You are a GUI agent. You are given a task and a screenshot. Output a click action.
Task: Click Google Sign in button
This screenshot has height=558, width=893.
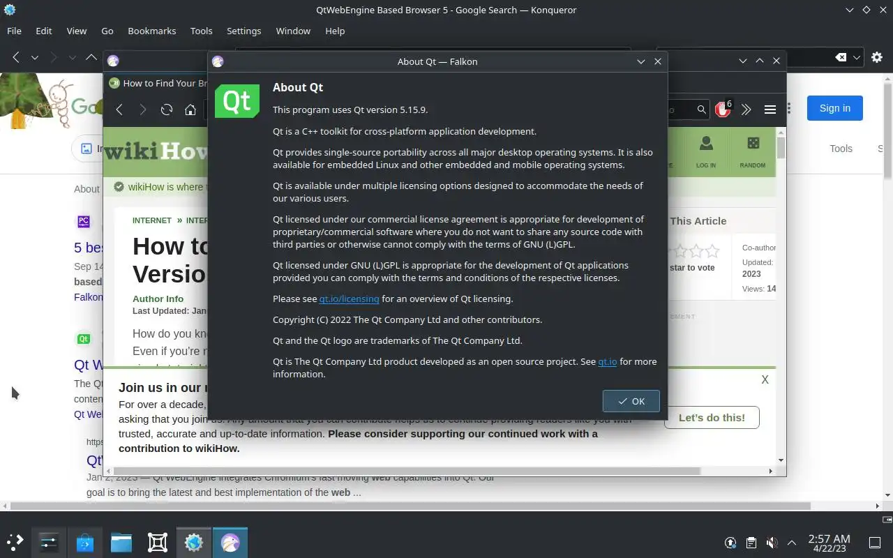click(x=835, y=108)
